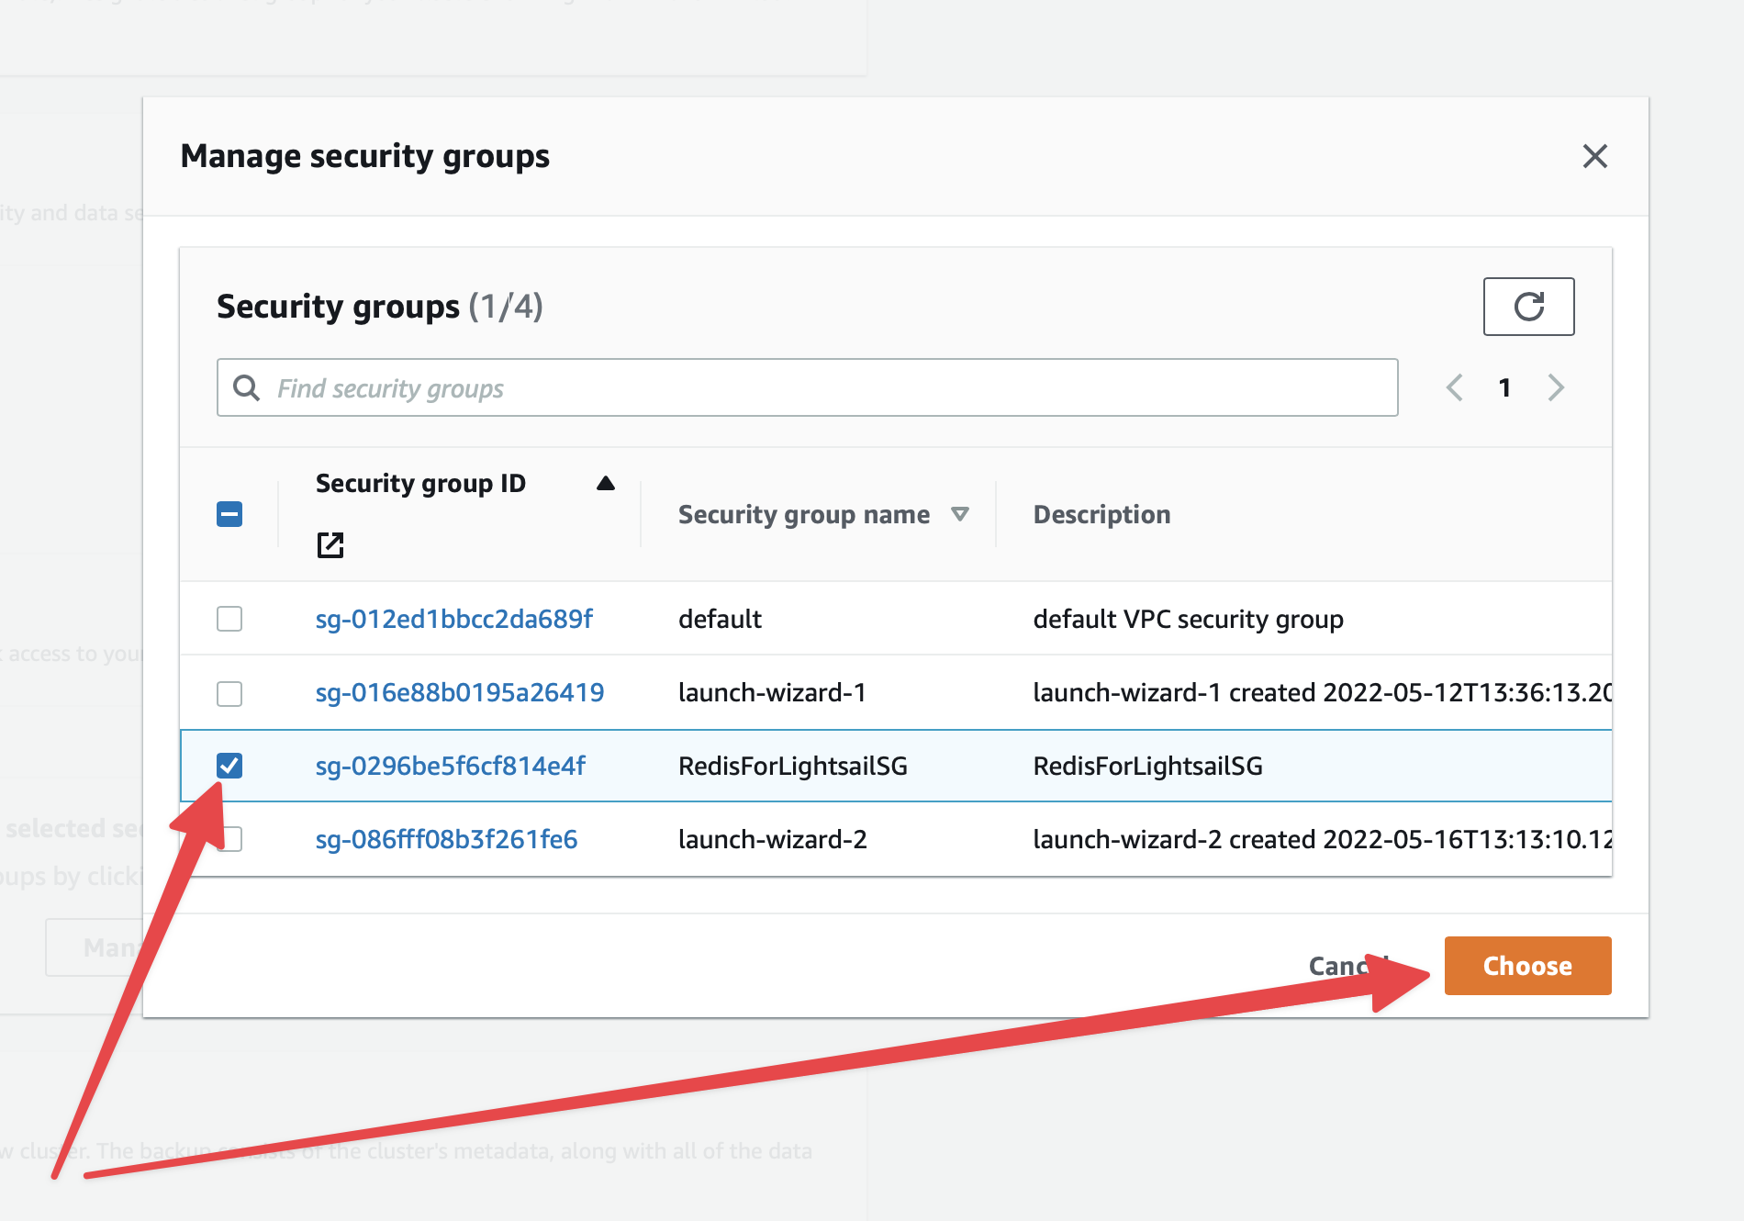1744x1221 pixels.
Task: Open link sg-012ed1bbcc2da689f
Action: 454,619
